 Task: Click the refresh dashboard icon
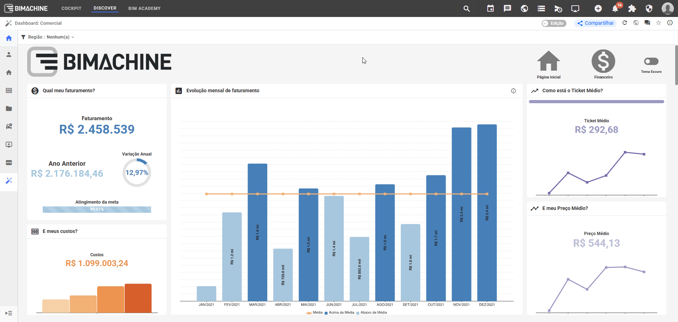pos(625,23)
